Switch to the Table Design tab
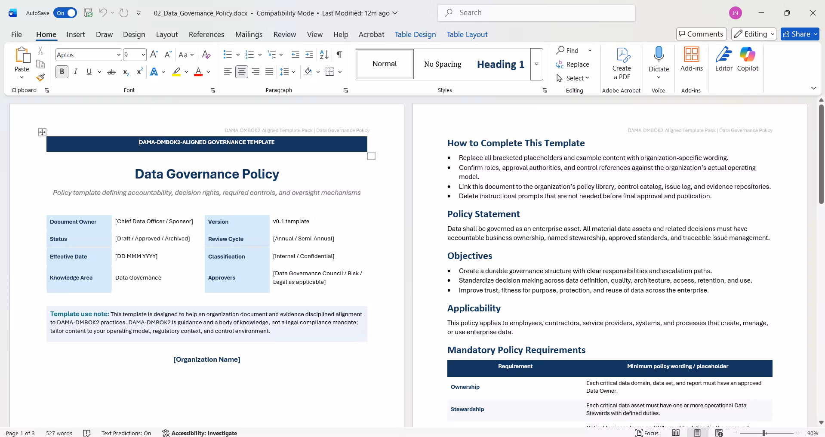Image resolution: width=825 pixels, height=437 pixels. [415, 34]
